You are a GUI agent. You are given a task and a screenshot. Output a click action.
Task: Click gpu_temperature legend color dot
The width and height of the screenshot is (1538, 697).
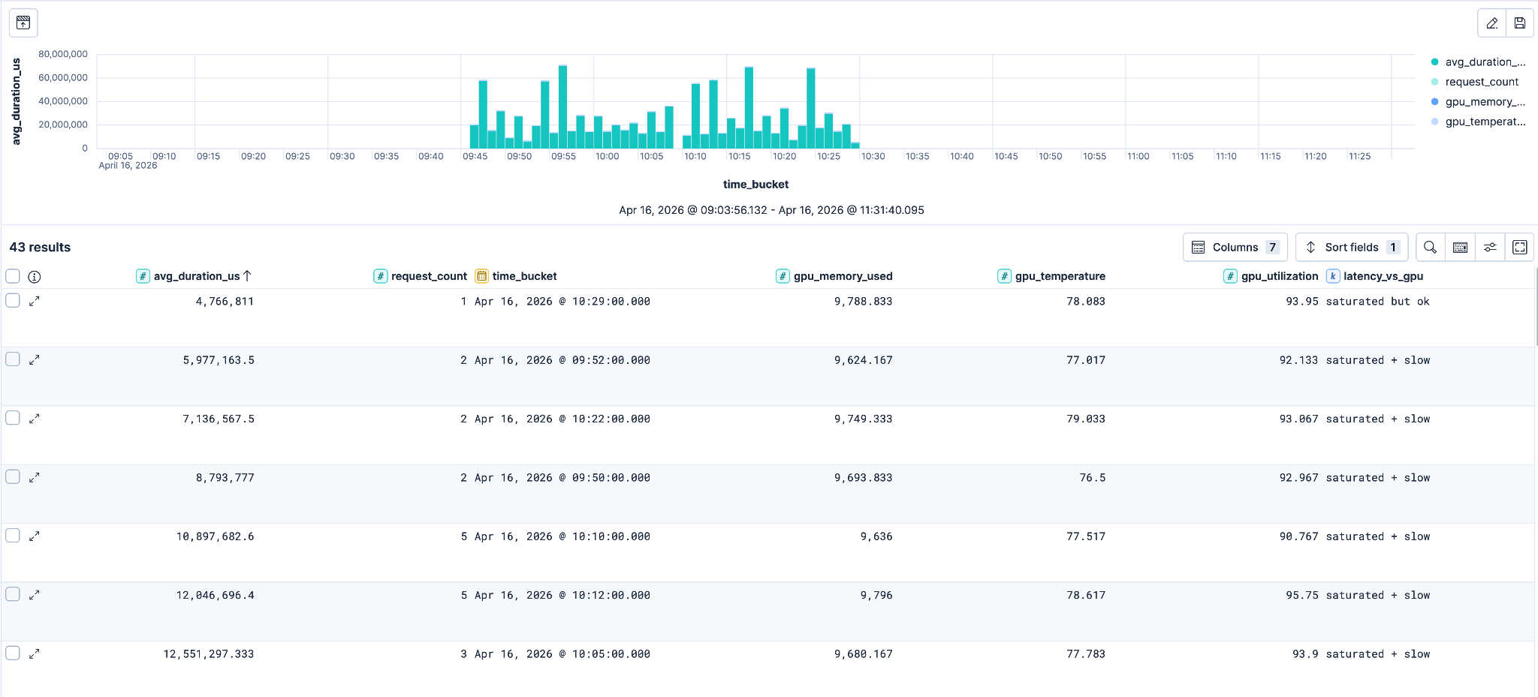[1435, 122]
